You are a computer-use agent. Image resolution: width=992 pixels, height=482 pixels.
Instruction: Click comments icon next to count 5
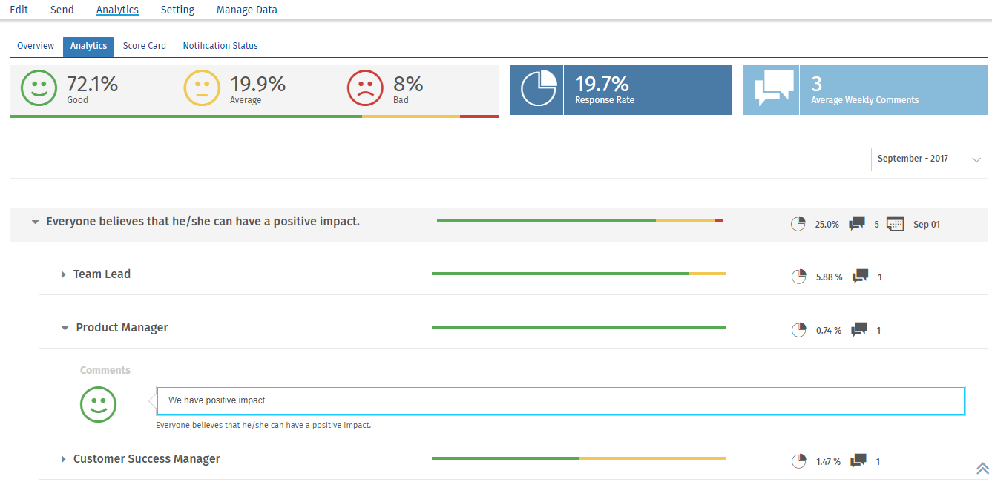coord(856,224)
